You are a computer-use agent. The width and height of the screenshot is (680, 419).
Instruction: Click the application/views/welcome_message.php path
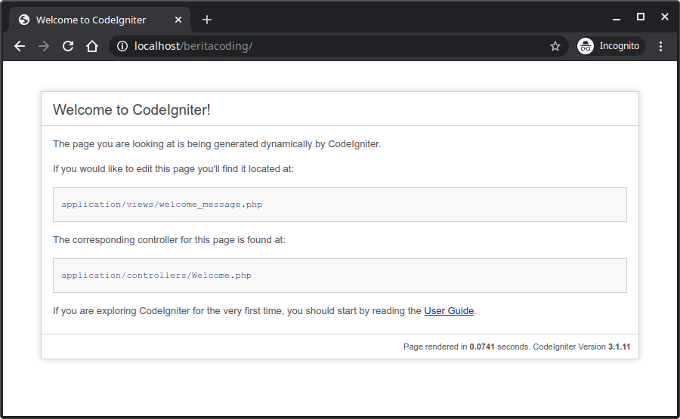click(x=162, y=204)
